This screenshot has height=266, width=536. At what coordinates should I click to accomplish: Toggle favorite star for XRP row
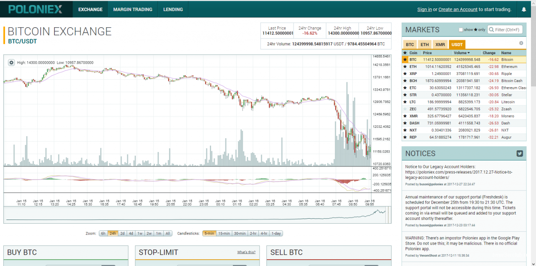[x=405, y=74]
